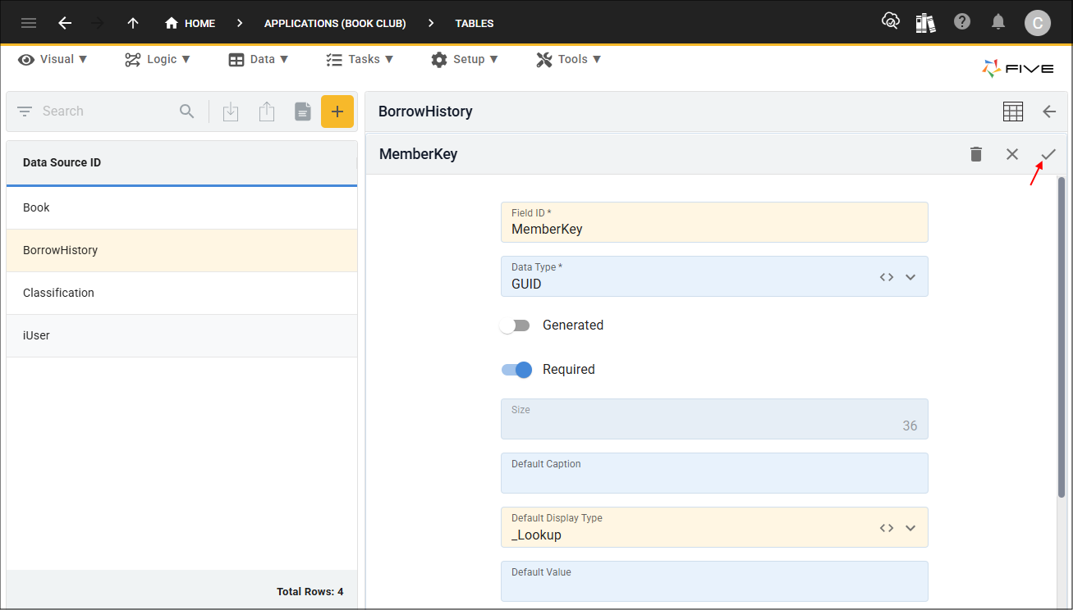Click code icon in Data Type field
Viewport: 1073px width, 610px height.
pos(887,277)
